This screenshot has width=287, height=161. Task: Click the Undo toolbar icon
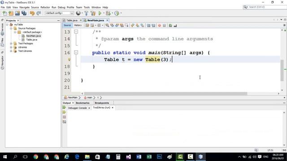click(32, 13)
